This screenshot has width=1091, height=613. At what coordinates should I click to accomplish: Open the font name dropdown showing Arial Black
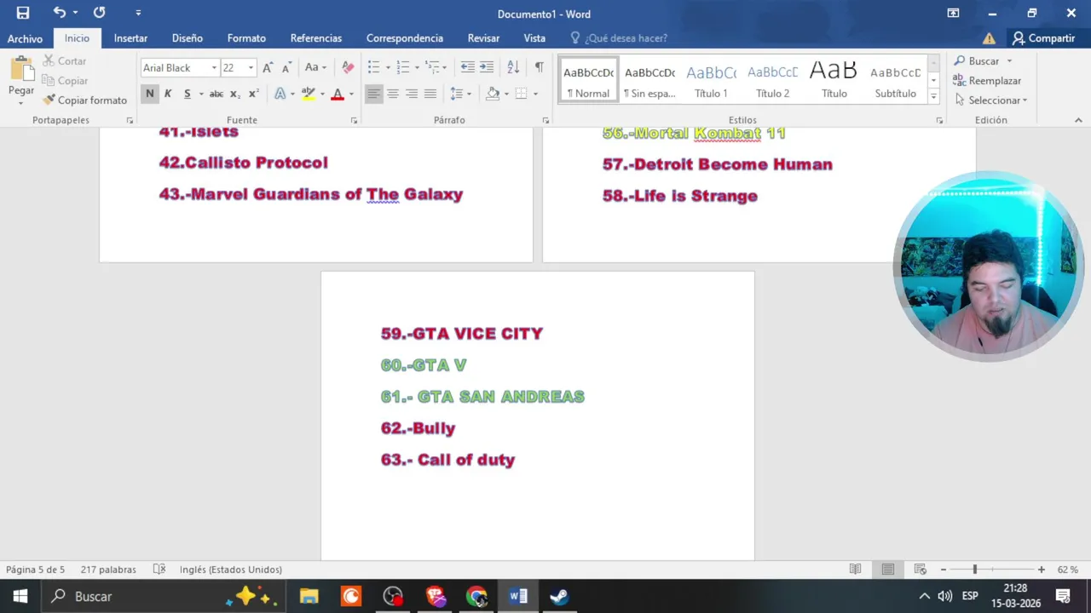tap(213, 68)
